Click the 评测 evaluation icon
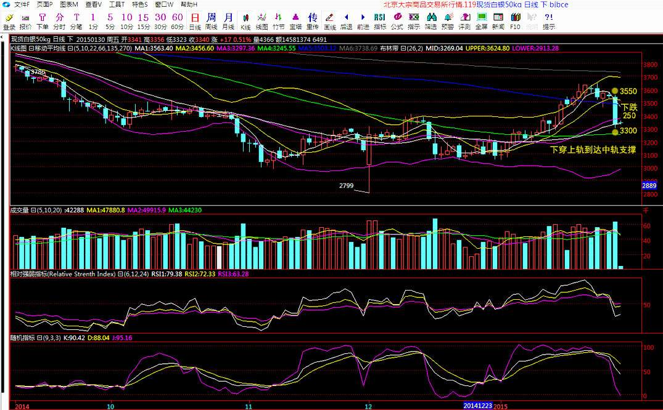Screen dimensions: 663x410 (x=464, y=21)
